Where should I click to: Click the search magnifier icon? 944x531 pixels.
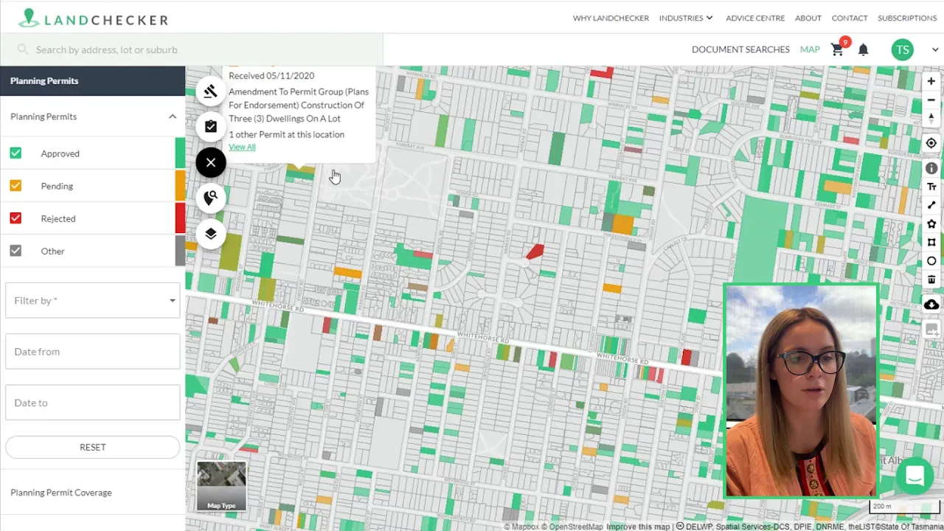tap(22, 49)
